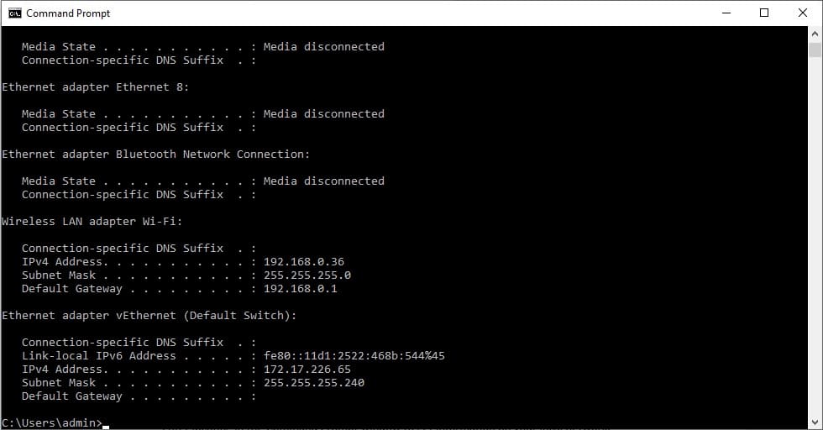823x430 pixels.
Task: Click the C:\Users\admin> prompt line
Action: click(52, 422)
